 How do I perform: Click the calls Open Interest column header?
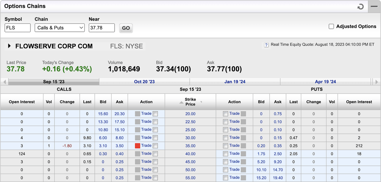pyautogui.click(x=22, y=102)
